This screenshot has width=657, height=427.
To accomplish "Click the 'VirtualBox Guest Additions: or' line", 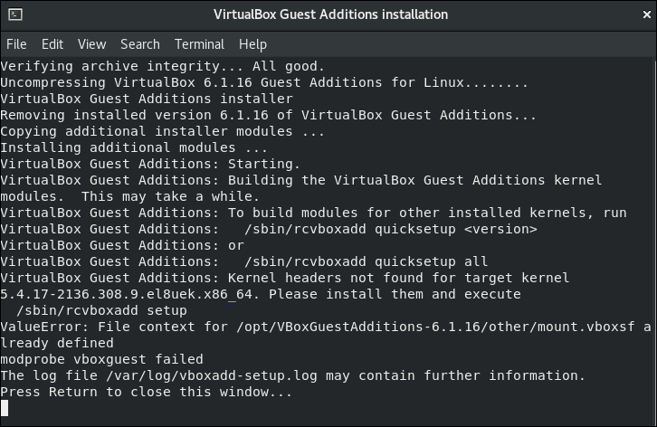I will coord(122,245).
